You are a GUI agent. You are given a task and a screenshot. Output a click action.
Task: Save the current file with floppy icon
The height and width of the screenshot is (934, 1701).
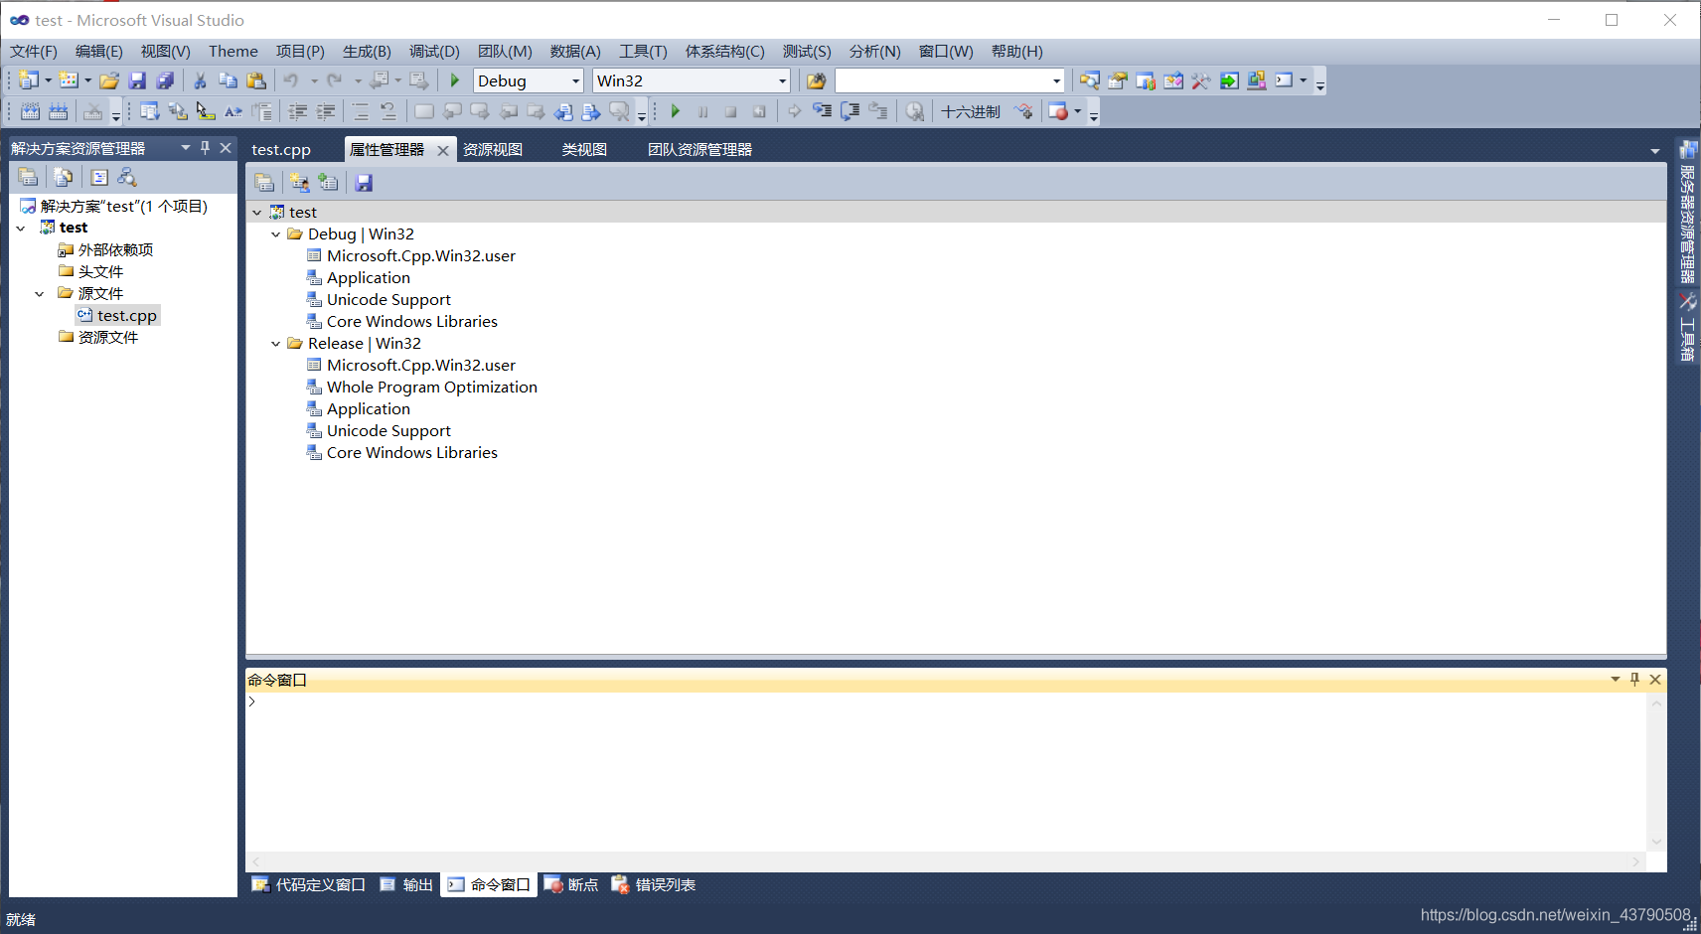coord(137,80)
